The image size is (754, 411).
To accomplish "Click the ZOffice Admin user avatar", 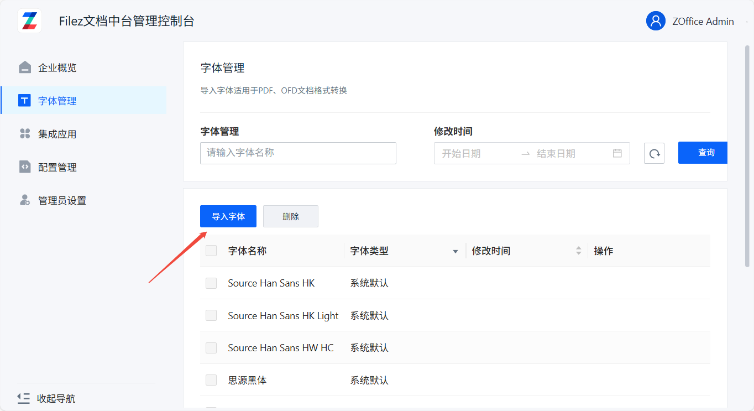I will (x=655, y=21).
